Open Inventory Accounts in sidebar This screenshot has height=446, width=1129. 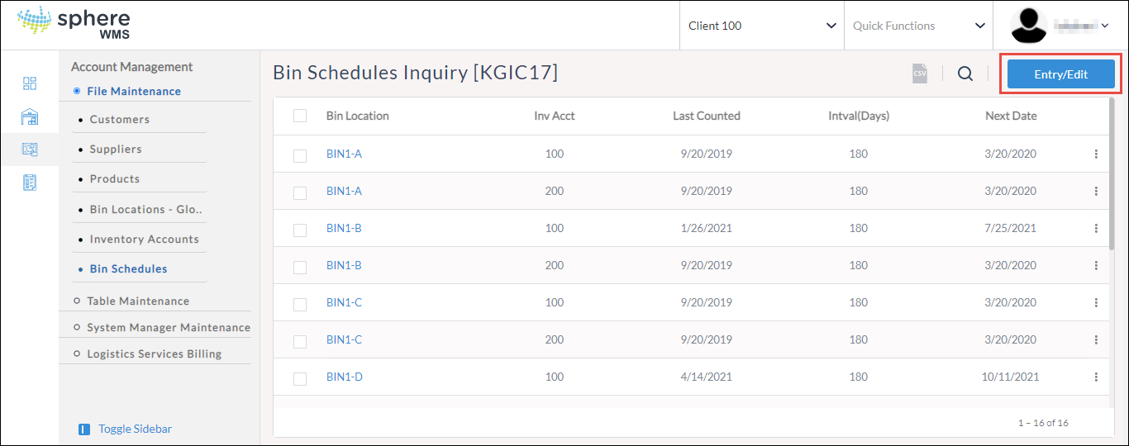coord(144,240)
